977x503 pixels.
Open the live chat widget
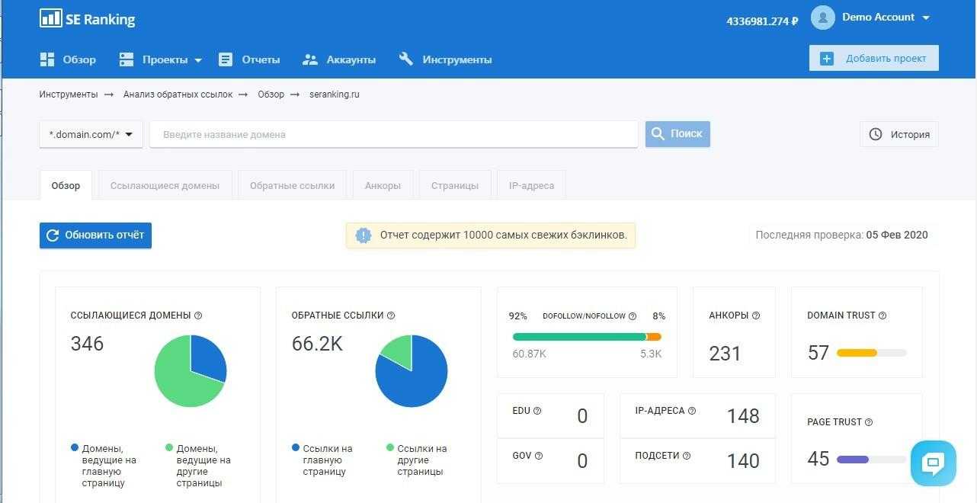coord(933,463)
